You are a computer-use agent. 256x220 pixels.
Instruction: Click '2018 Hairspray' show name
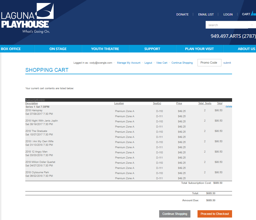click(34, 110)
